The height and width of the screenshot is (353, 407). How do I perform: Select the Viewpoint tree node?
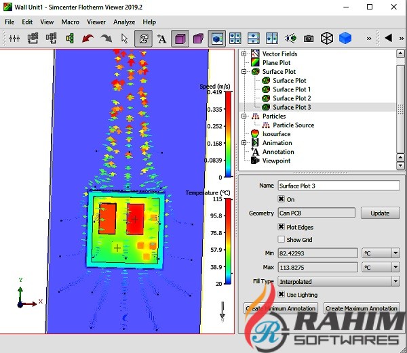[276, 161]
